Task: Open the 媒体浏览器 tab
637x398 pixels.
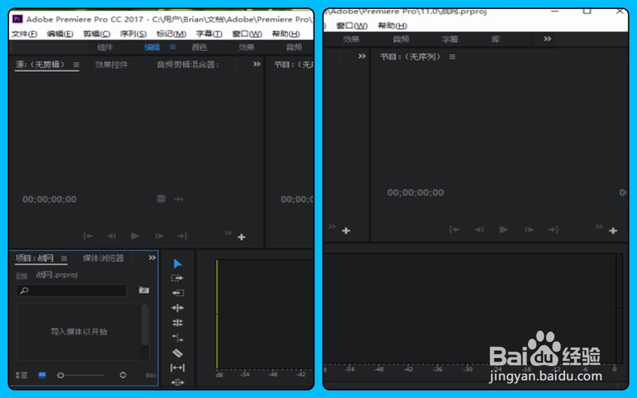Action: tap(103, 258)
